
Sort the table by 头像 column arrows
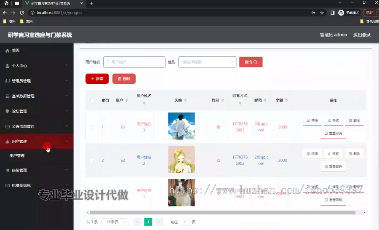185,100
